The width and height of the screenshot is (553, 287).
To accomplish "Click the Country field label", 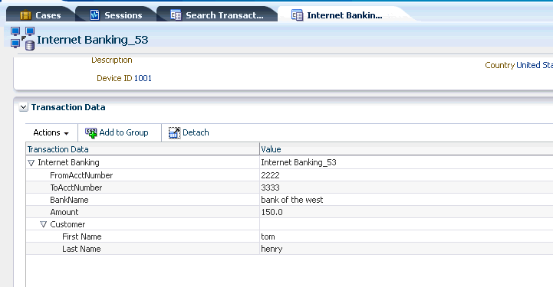I will coord(500,65).
